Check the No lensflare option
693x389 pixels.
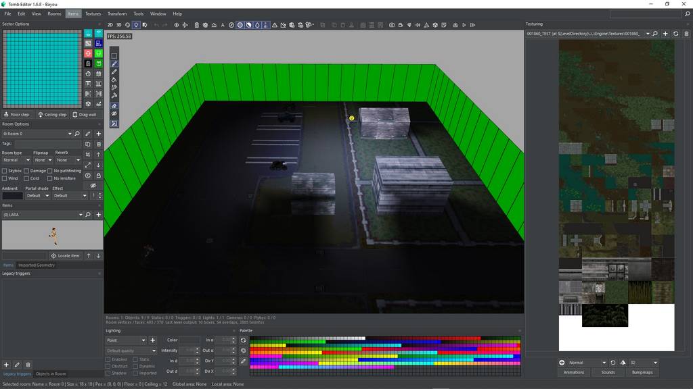pos(51,178)
